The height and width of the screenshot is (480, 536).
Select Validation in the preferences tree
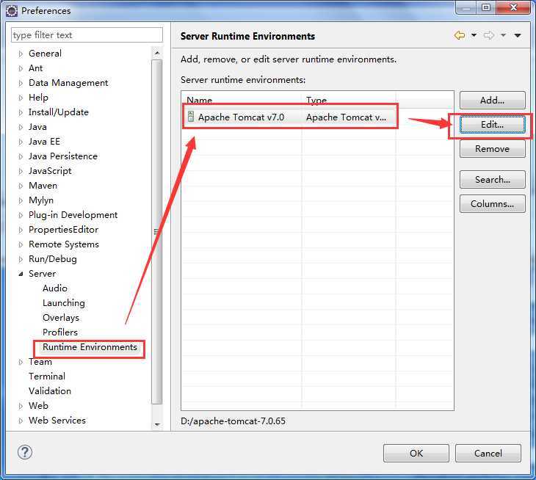[x=50, y=391]
